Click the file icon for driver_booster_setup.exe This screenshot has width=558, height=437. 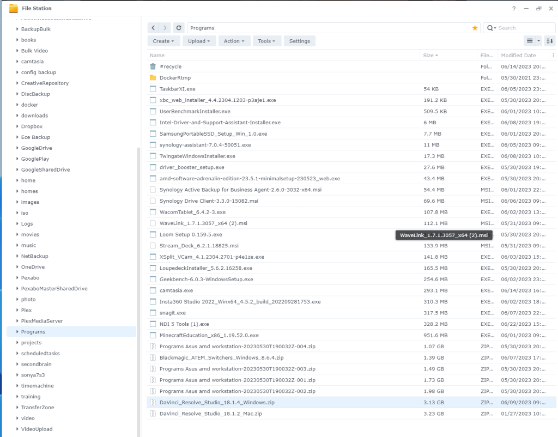153,167
